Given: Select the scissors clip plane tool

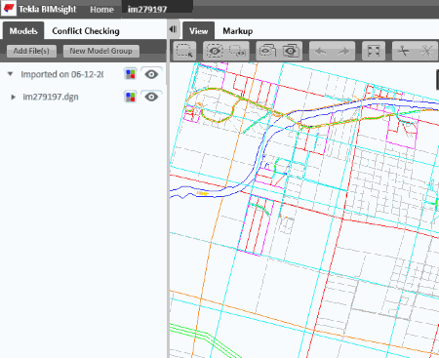Looking at the screenshot, I should pyautogui.click(x=404, y=51).
